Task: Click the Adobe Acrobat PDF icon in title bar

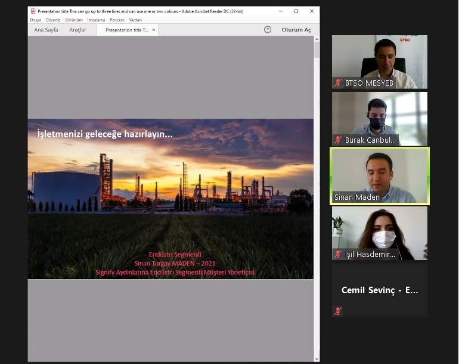Action: (x=33, y=11)
